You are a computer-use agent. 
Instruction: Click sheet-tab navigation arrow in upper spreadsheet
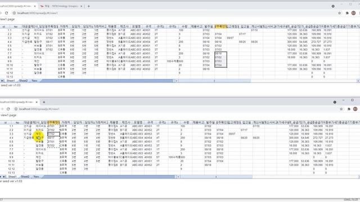[2, 81]
